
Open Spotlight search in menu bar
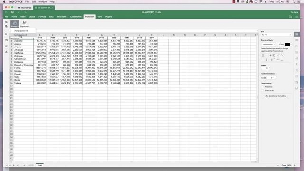tap(294, 2)
